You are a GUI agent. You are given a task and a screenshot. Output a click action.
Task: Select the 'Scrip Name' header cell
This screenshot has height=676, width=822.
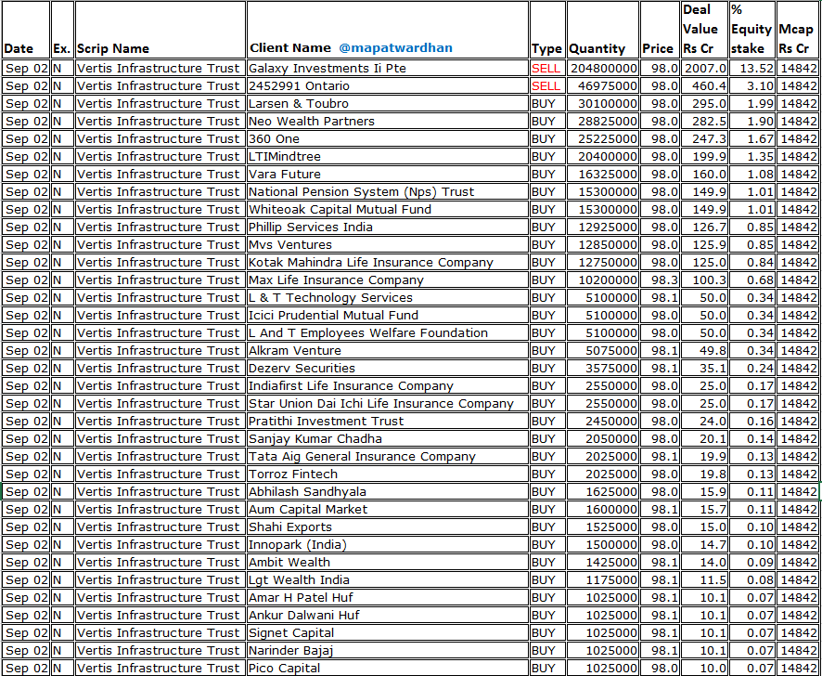[161, 30]
